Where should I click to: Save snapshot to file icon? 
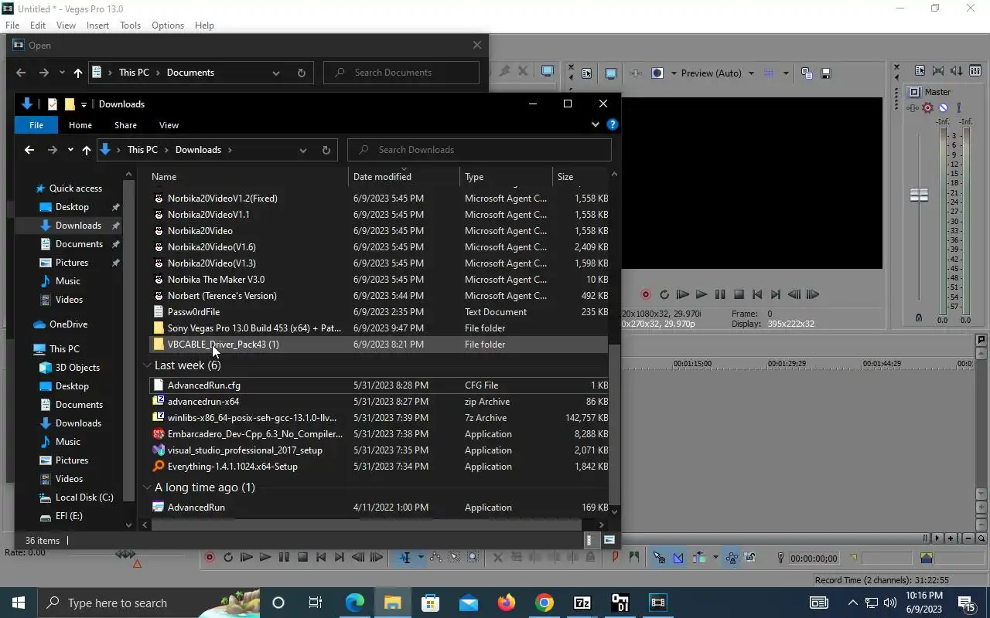pos(825,73)
